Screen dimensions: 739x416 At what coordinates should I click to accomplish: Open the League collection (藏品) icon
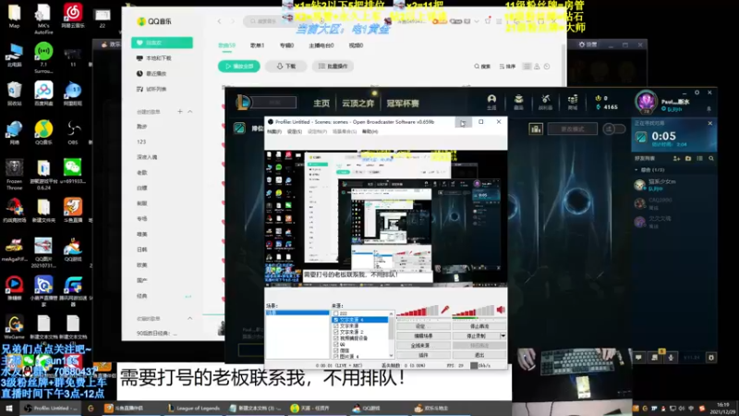(x=518, y=102)
